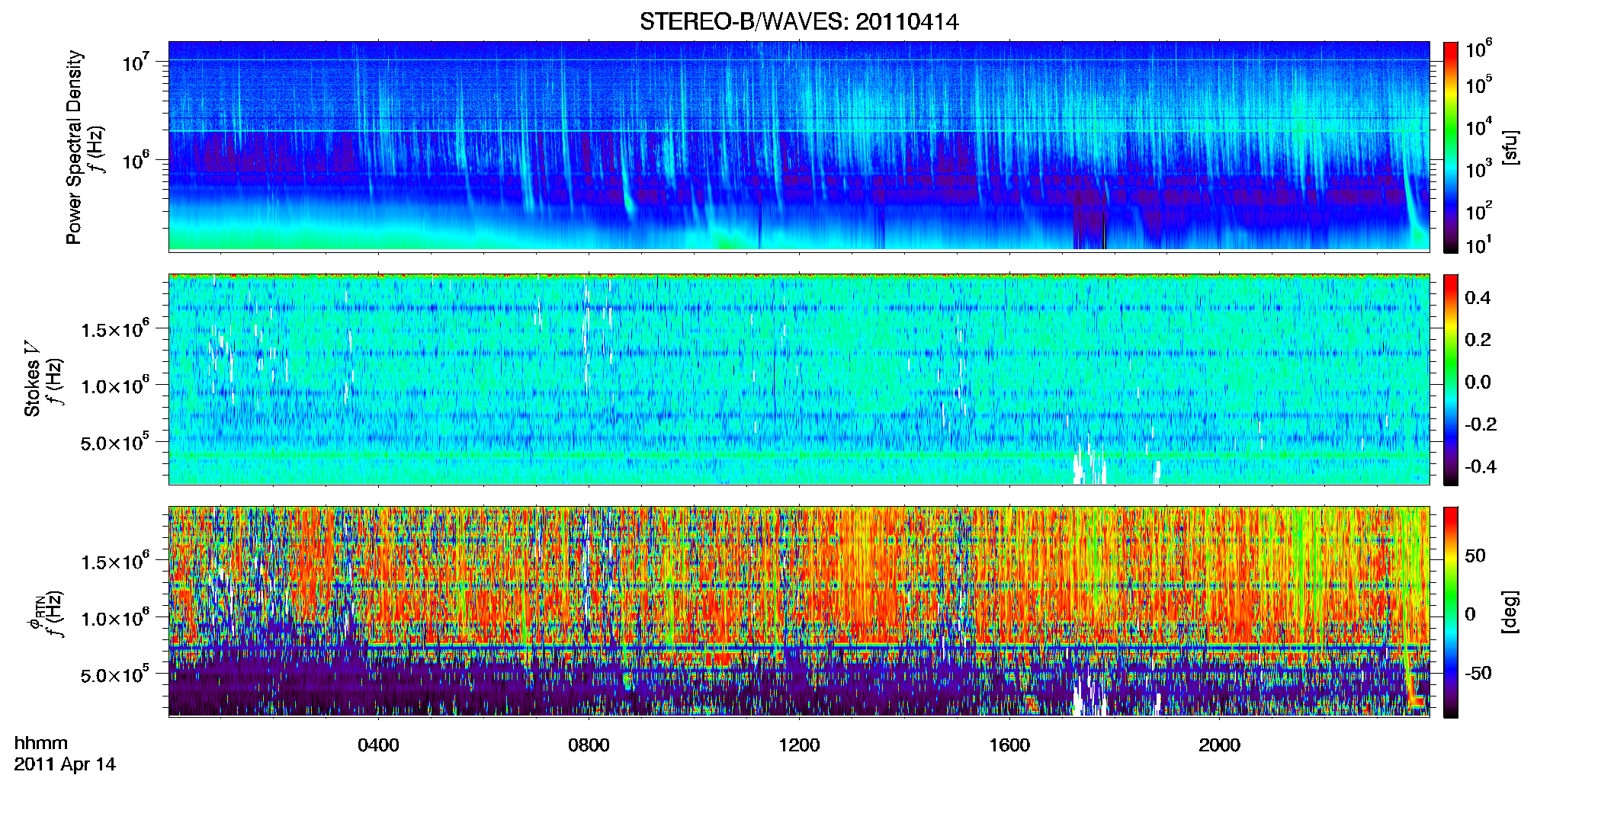Screen dimensions: 1598x823
Task: Click the Stokes V colorbar
Action: point(1451,379)
